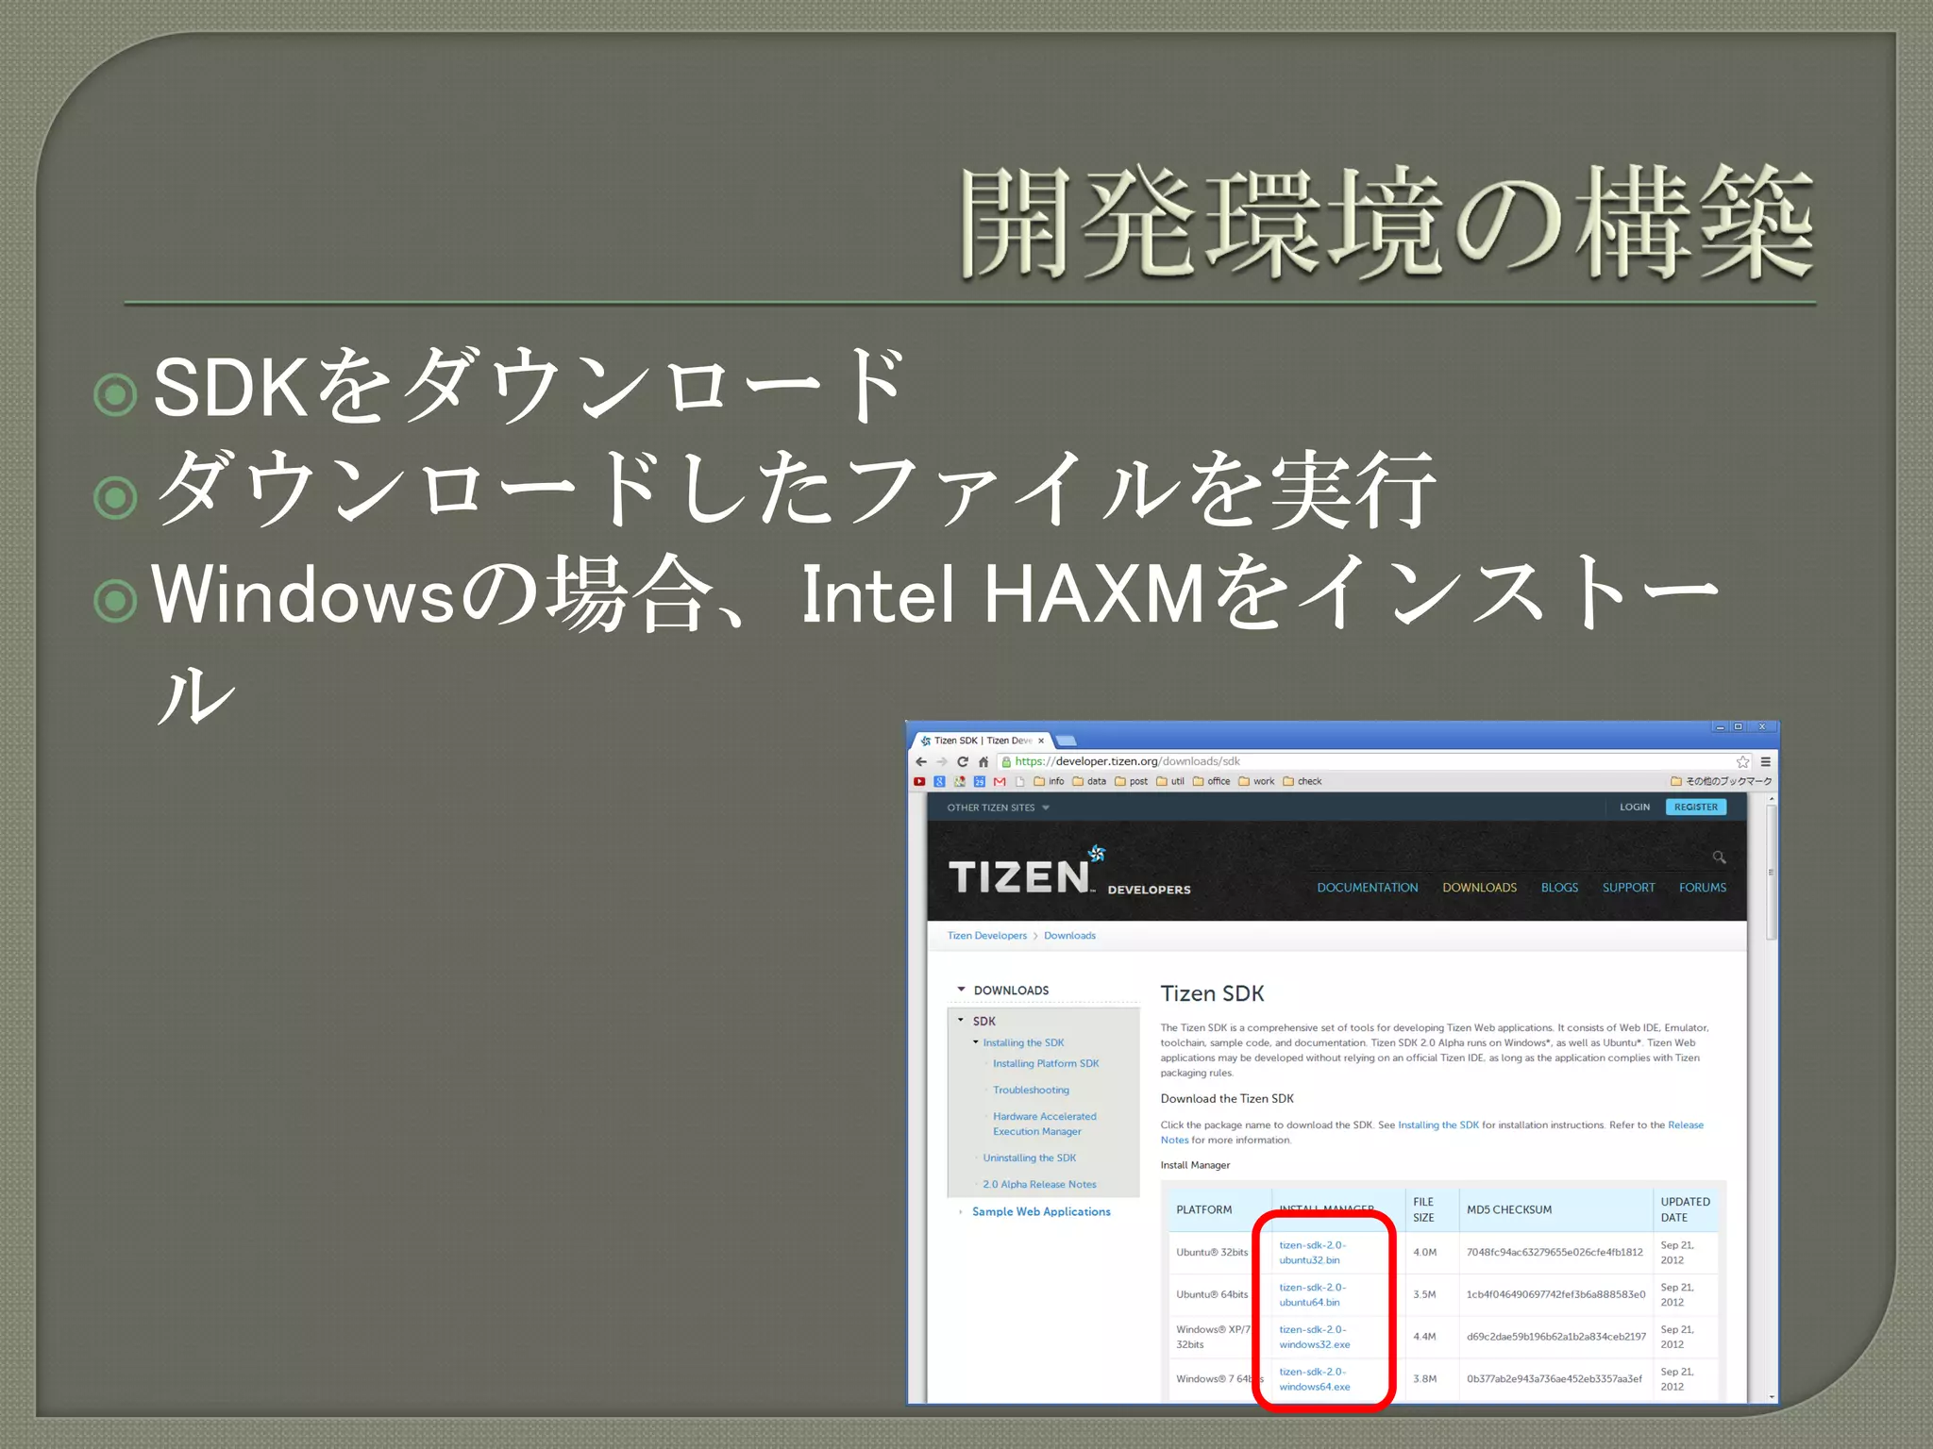Image resolution: width=1933 pixels, height=1449 pixels.
Task: Select the Tizen SDK browser tab
Action: click(983, 741)
